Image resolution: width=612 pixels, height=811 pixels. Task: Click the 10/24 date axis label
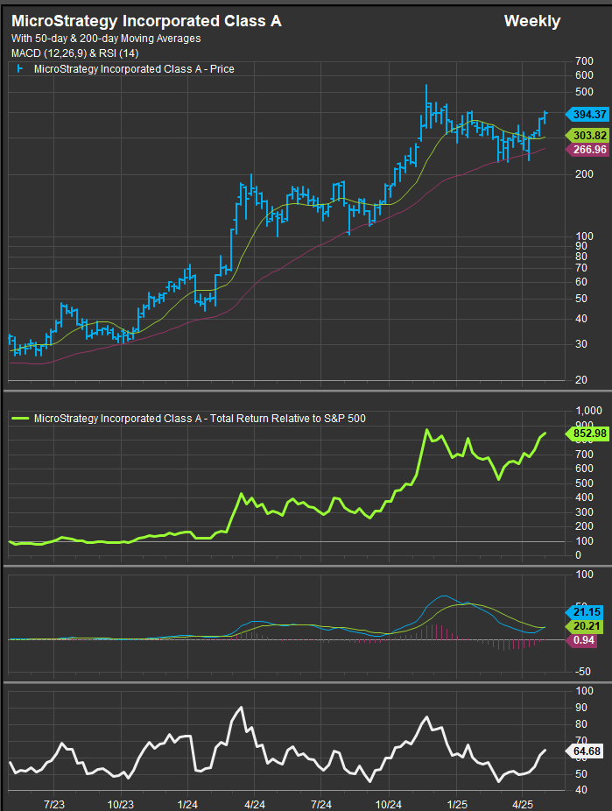[388, 804]
